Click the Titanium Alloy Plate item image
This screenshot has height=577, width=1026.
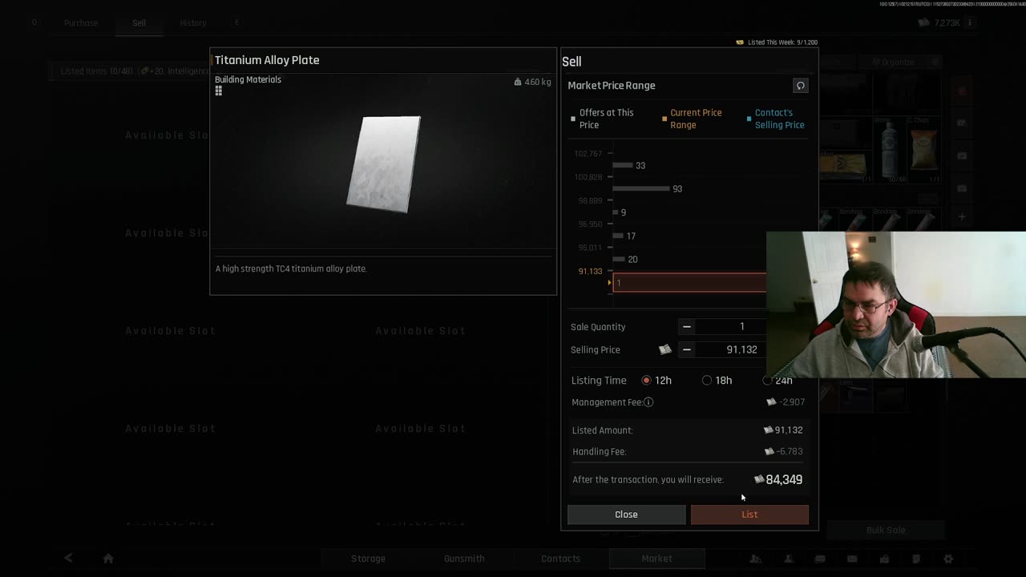point(383,164)
